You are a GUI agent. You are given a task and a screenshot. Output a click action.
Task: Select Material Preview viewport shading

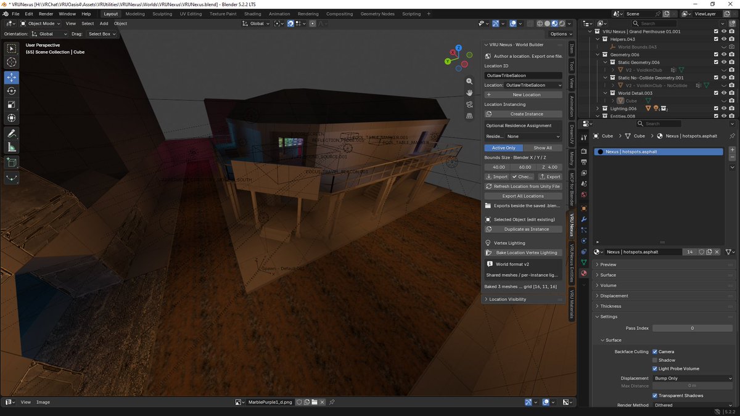pos(554,23)
